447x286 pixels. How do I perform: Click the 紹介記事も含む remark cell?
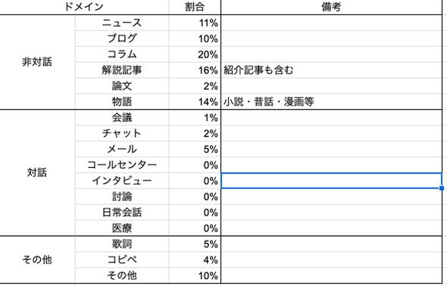[x=331, y=70]
